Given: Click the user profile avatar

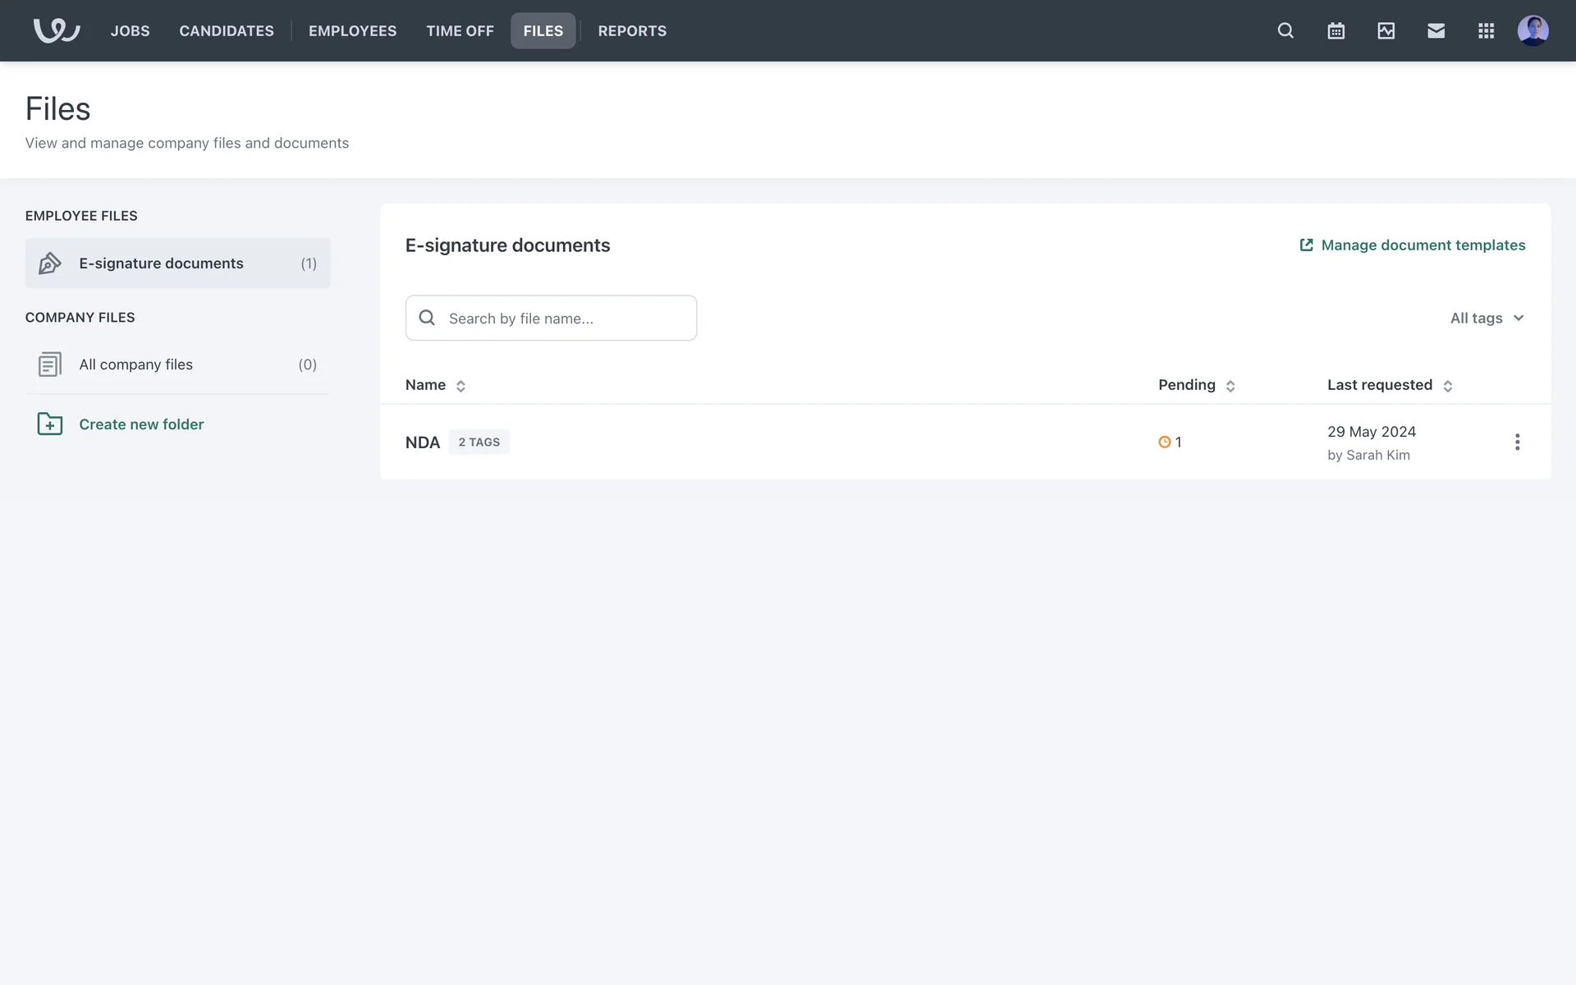Looking at the screenshot, I should (x=1532, y=30).
